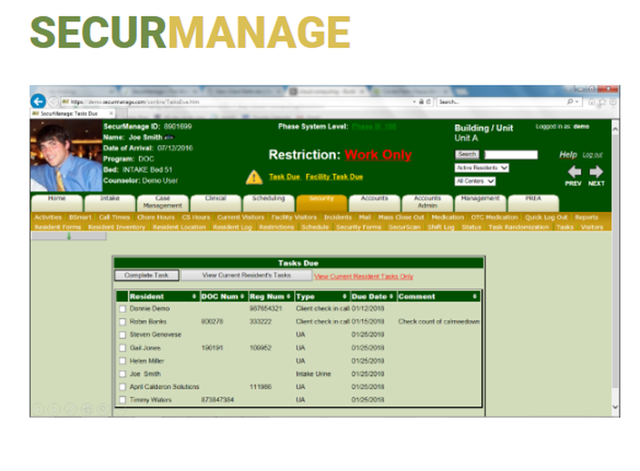
Task: Click the sort arrows on the Resident column
Action: coord(194,297)
